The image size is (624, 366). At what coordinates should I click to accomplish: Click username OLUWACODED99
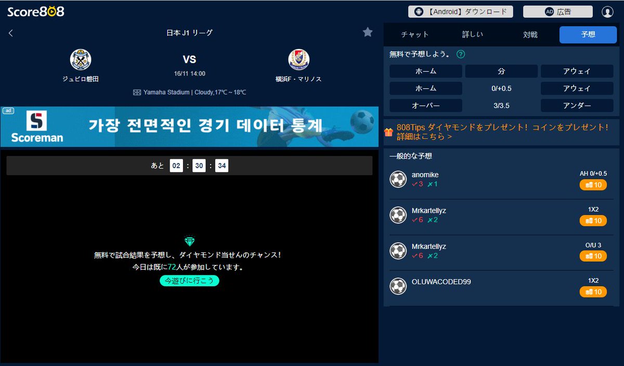coord(441,282)
